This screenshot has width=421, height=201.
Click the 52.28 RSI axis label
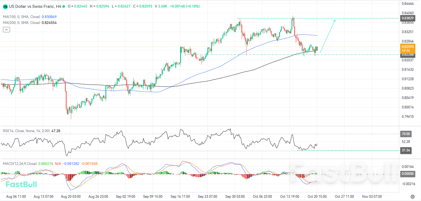point(406,142)
